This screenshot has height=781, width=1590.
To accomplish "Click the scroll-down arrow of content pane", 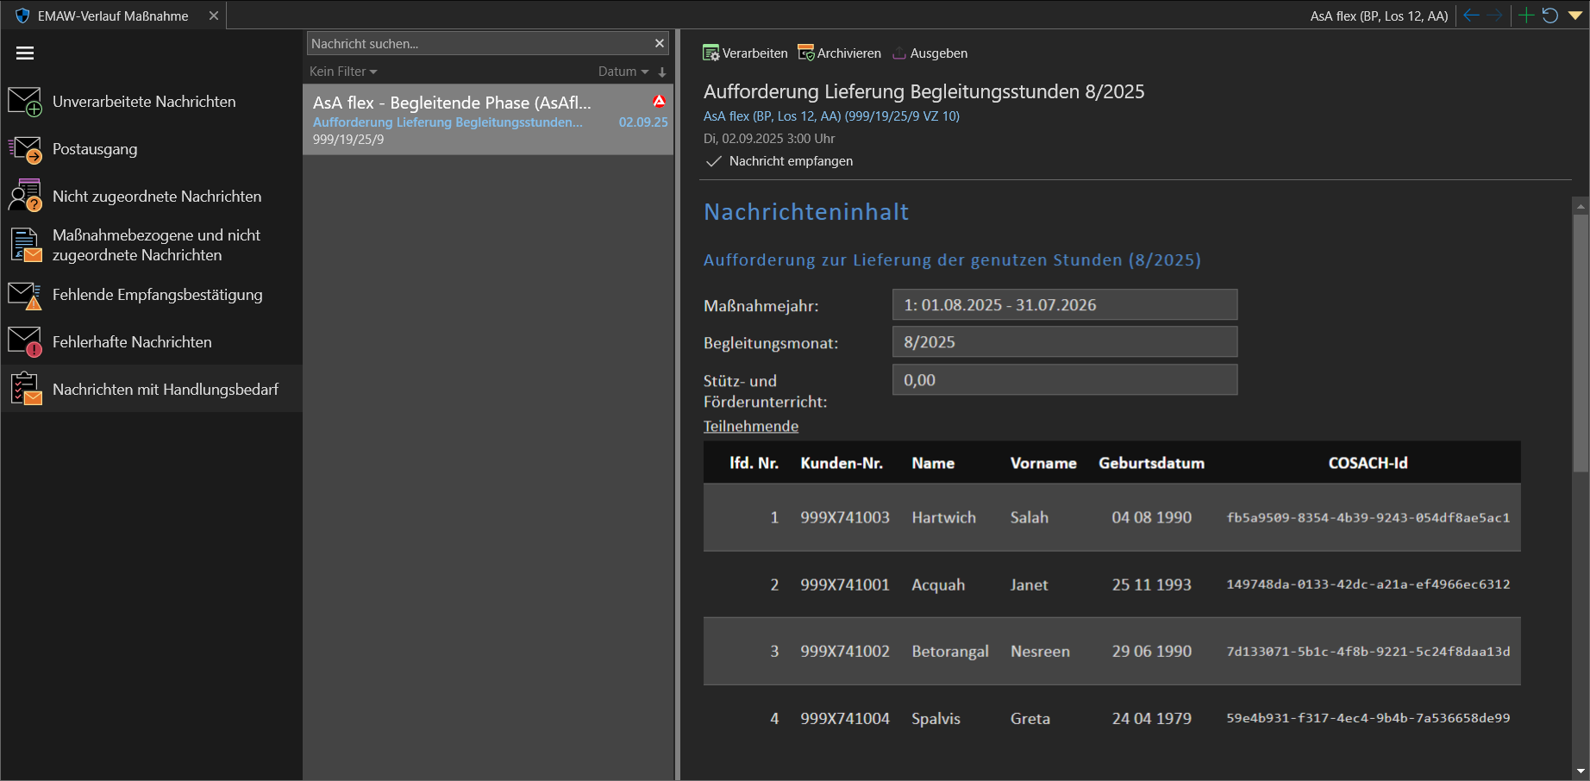I will (x=1581, y=771).
